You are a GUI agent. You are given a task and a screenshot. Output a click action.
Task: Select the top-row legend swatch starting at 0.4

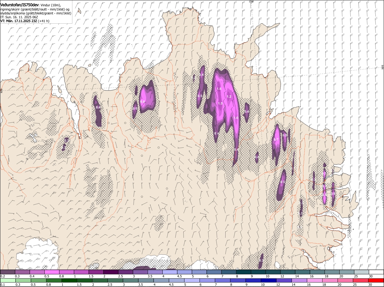[x=37, y=272]
